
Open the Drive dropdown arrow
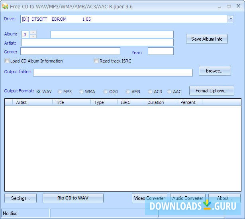tap(231, 19)
